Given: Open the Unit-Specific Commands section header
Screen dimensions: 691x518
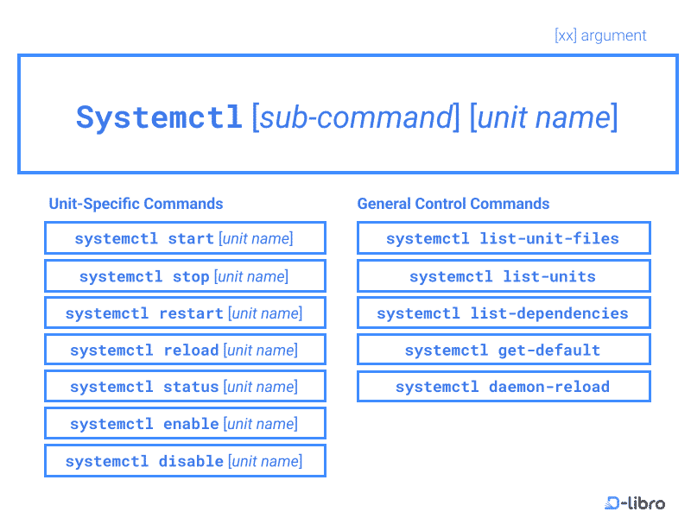Looking at the screenshot, I should tap(136, 204).
